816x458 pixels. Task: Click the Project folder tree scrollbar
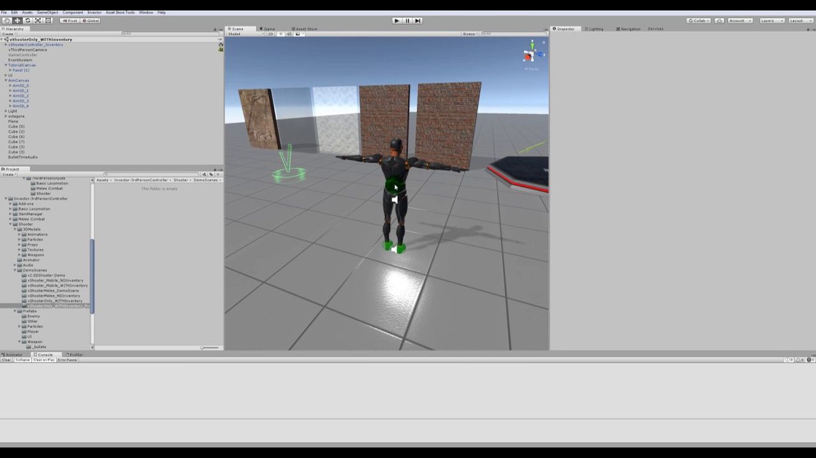92,275
